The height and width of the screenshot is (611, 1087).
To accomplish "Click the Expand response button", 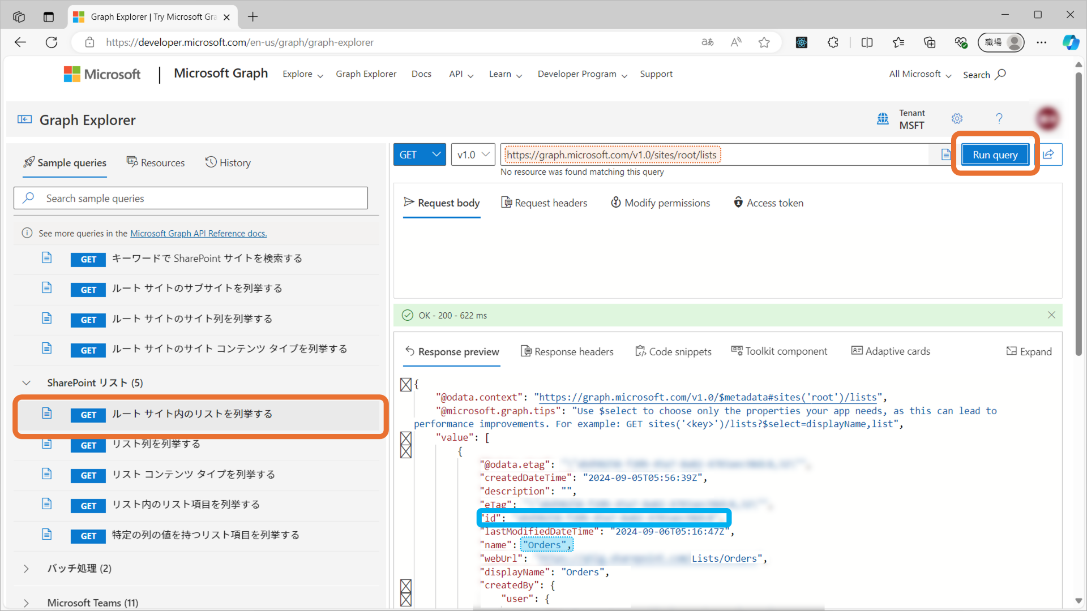I will (1029, 351).
